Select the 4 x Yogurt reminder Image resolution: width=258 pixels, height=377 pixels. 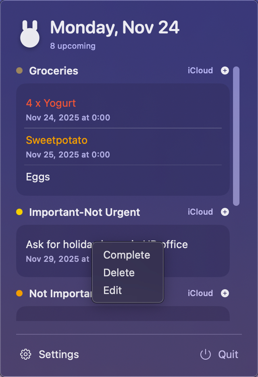point(51,103)
